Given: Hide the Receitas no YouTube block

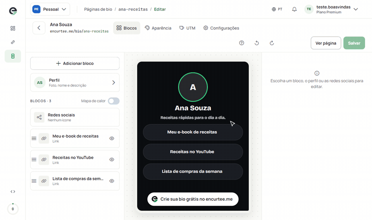Looking at the screenshot, I should 112,159.
